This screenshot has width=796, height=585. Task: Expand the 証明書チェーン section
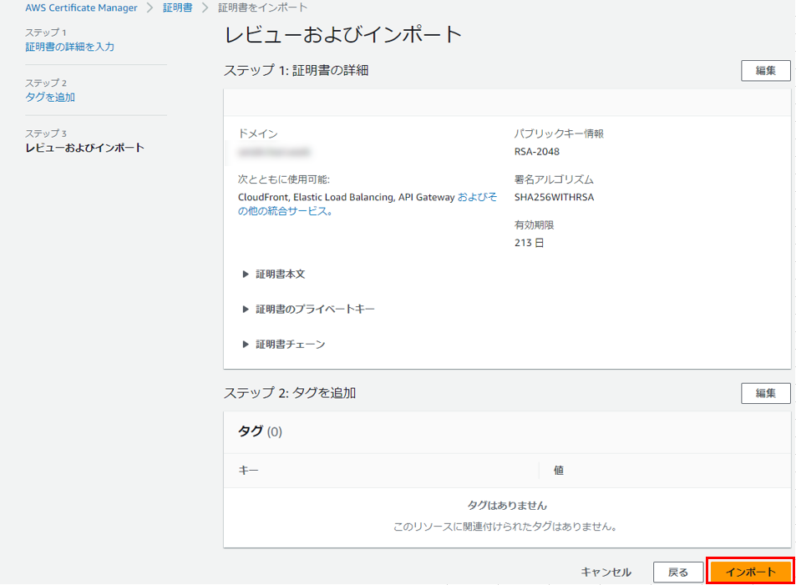[x=284, y=344]
